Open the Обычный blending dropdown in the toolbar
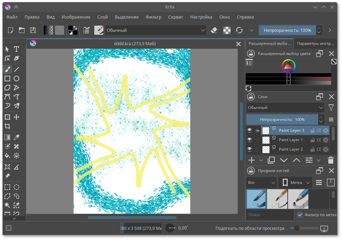342x240 pixels. [155, 30]
